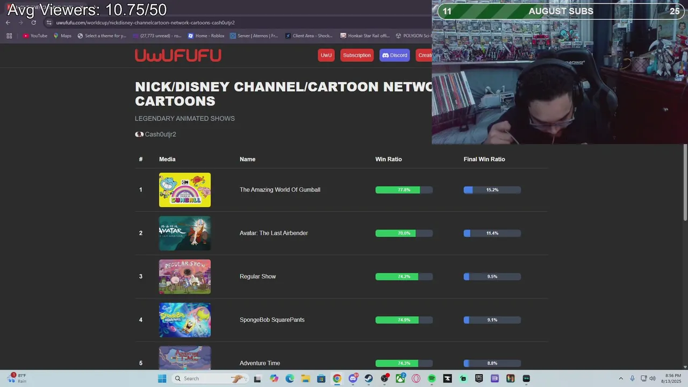688x387 pixels.
Task: Click The Amazing World Of Gumball thumbnail
Action: 185,190
